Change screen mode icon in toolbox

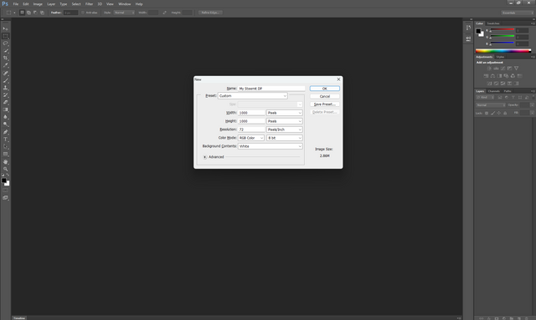[x=6, y=198]
